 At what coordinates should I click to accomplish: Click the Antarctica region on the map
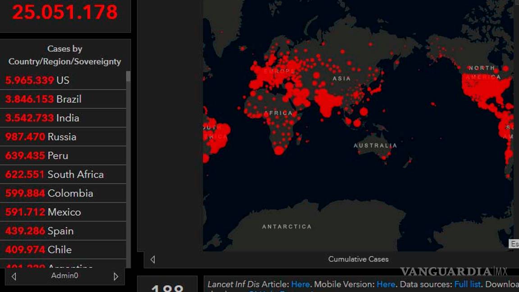[x=287, y=226]
